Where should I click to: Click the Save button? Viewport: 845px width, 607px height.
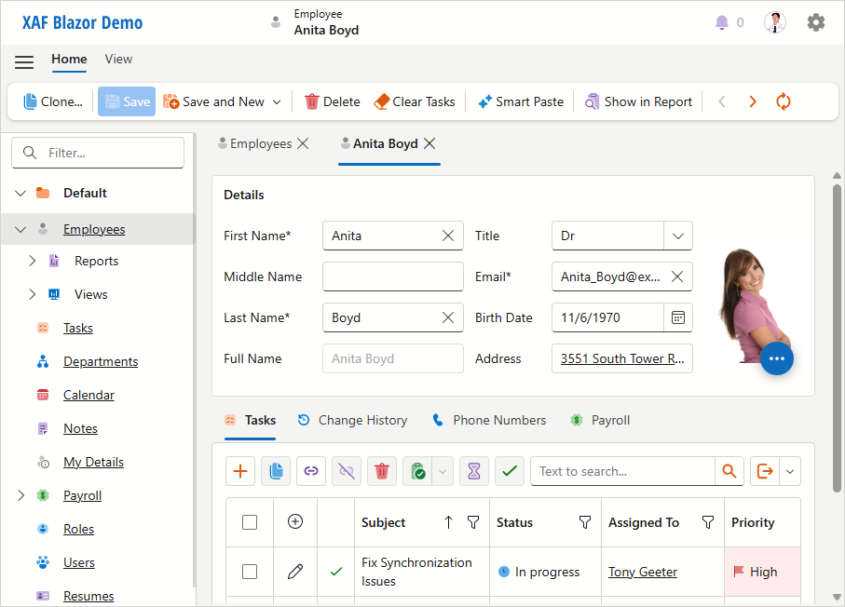(x=127, y=101)
